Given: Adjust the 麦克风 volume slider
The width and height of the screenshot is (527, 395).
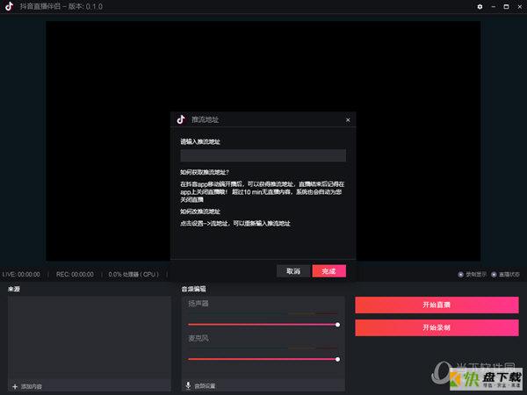Looking at the screenshot, I should tap(263, 359).
